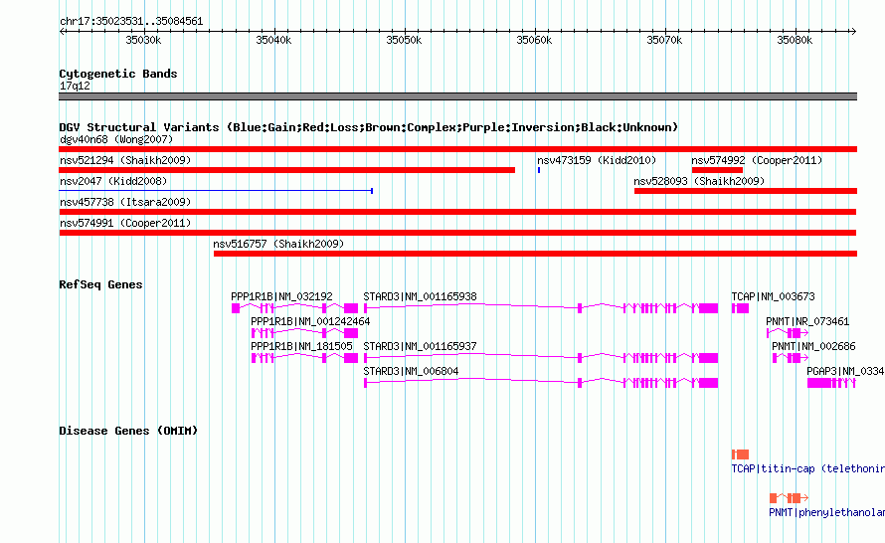This screenshot has width=885, height=543.
Task: Open the PNMT phenylethanolamine OMIM link
Action: (826, 512)
